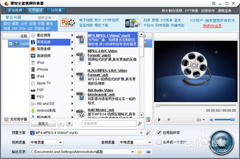Screen dimensions: 240x159
Task: Select the 常用视频 menu category
Action: click(52, 42)
